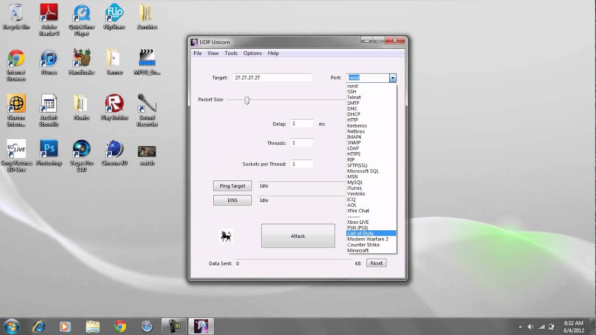Open Adobe Reader 9 desktop shortcut
This screenshot has height=335, width=596.
coord(49,20)
